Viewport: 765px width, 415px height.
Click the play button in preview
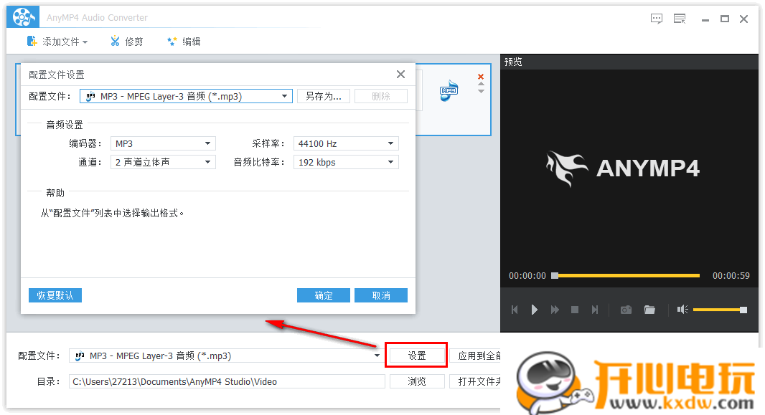click(x=535, y=310)
